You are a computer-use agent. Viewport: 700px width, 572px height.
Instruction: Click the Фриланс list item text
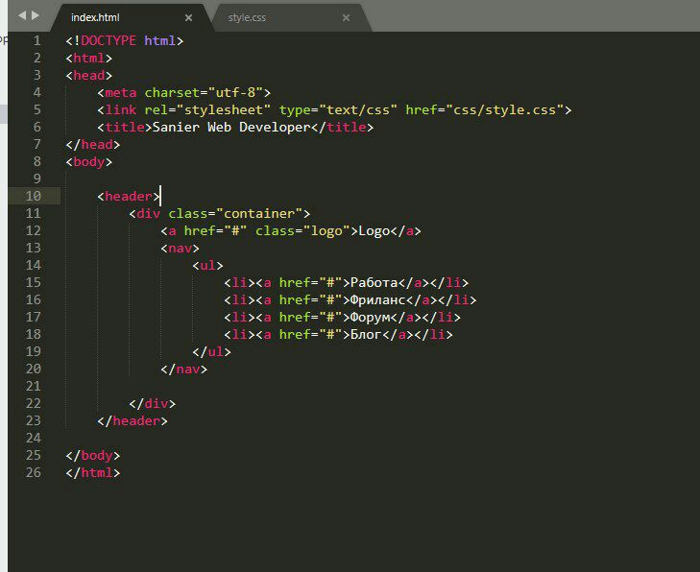378,299
